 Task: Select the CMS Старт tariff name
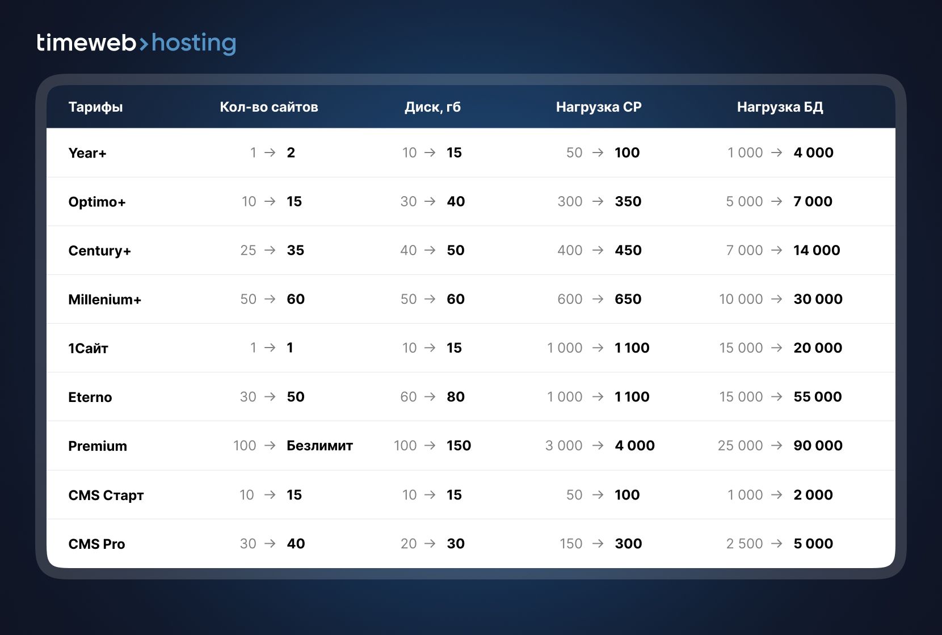(x=106, y=496)
